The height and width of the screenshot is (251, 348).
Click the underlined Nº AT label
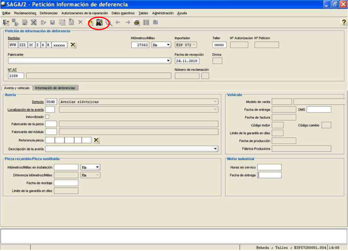coord(12,70)
